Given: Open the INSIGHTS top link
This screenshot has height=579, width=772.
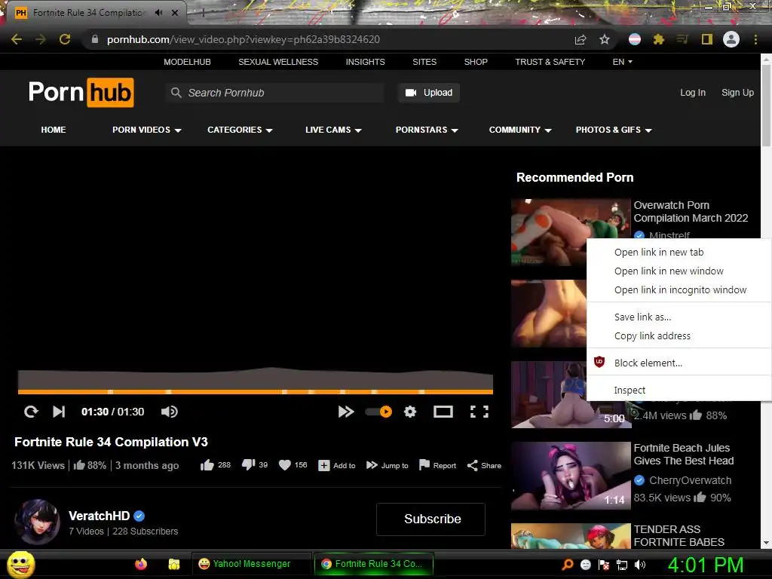Looking at the screenshot, I should [366, 62].
